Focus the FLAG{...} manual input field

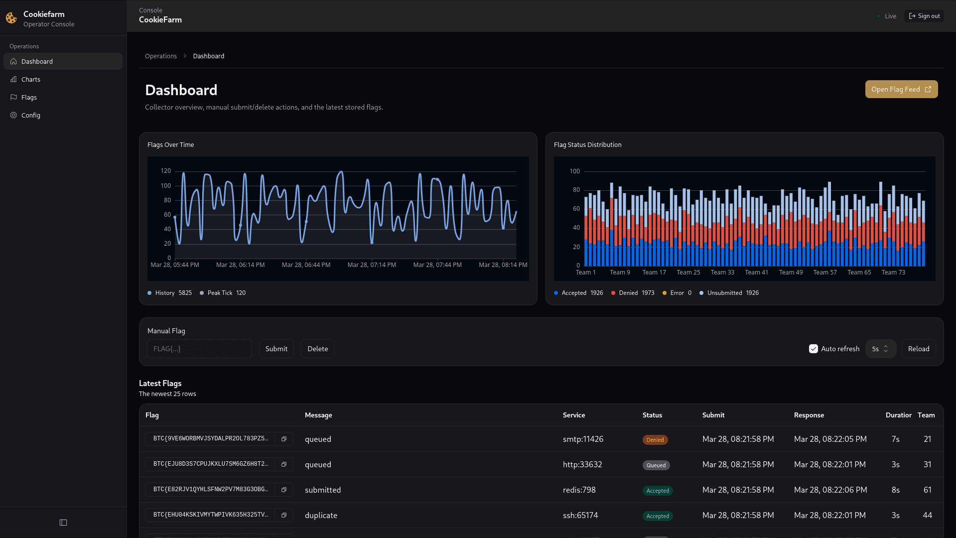click(199, 349)
